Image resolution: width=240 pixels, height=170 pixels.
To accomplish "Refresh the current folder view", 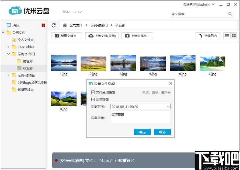I will click(x=54, y=25).
